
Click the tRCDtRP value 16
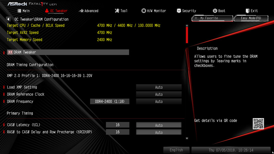click(117, 132)
